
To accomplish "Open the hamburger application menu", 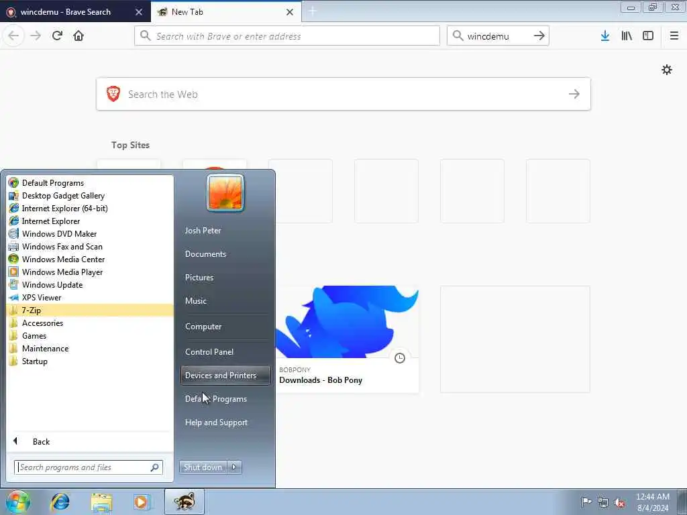I will 674,36.
